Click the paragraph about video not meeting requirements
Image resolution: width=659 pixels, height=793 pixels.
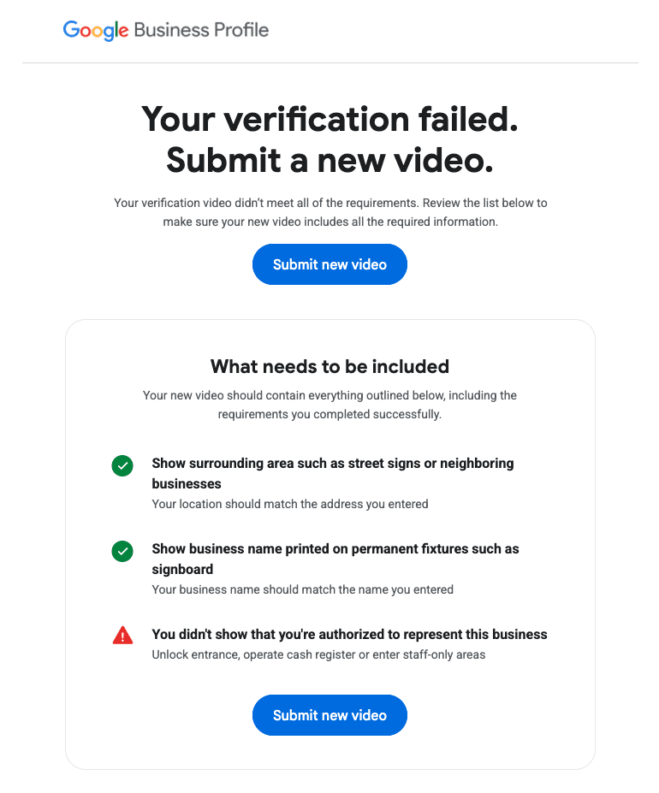pos(329,212)
